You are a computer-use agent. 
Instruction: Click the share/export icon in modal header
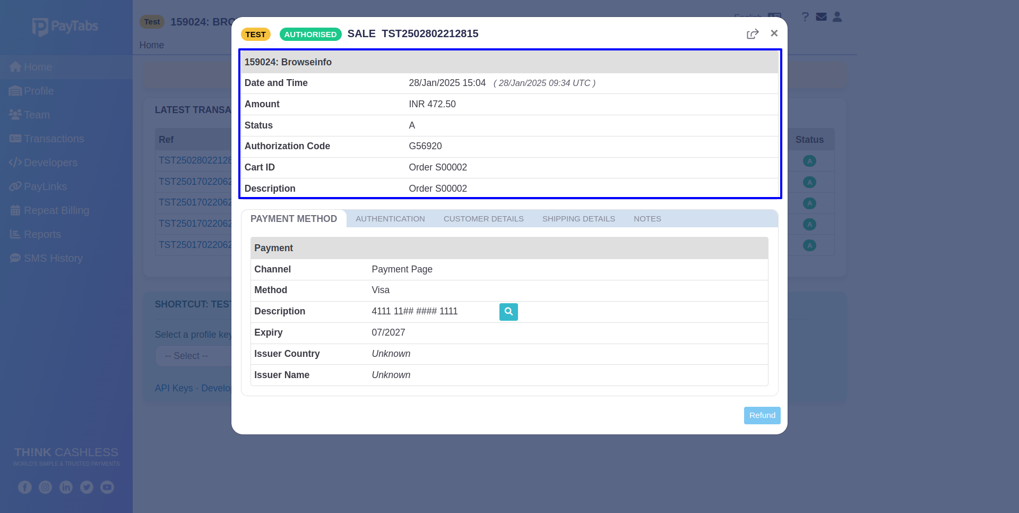[x=752, y=34]
